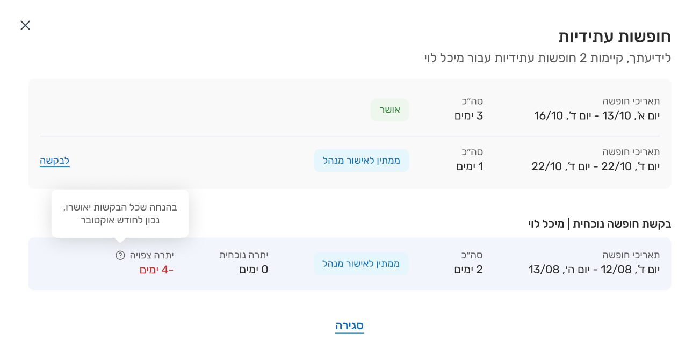Select the 12/08 - 13/08 vacation dates
700x362 pixels.
(594, 270)
